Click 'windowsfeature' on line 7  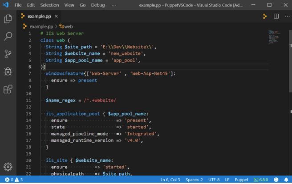point(65,74)
